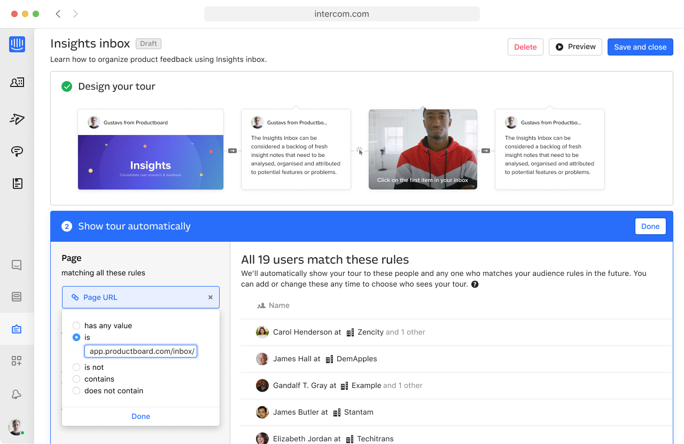684x444 pixels.
Task: Select the 'is not' radio option
Action: click(76, 367)
